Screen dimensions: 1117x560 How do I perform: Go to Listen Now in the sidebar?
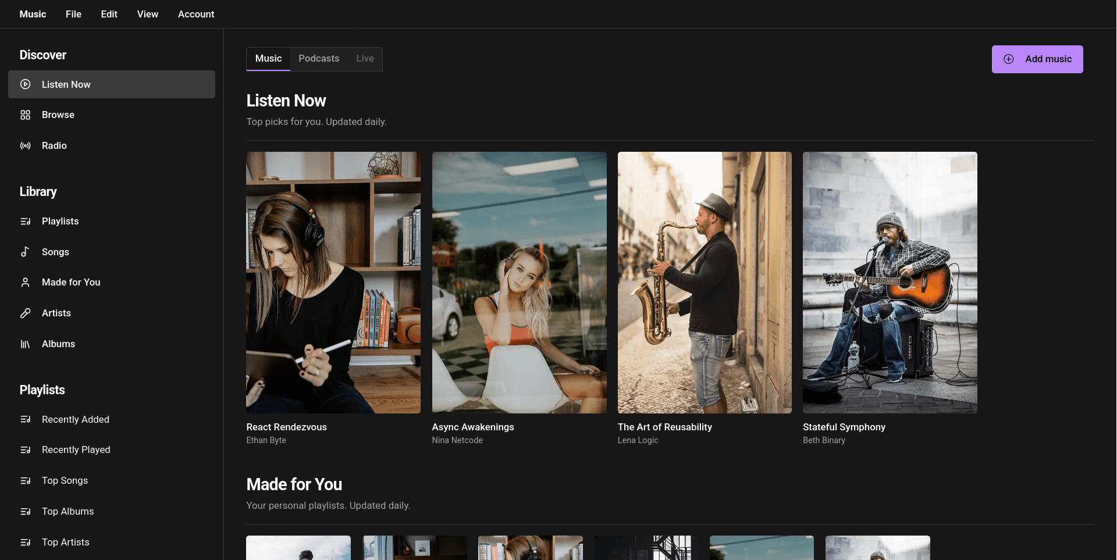click(x=112, y=84)
